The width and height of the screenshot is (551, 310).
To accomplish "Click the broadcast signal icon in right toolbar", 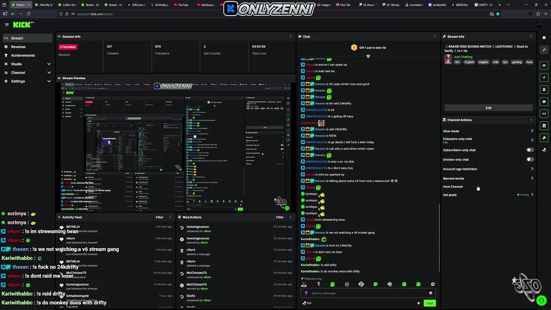I will (x=544, y=114).
